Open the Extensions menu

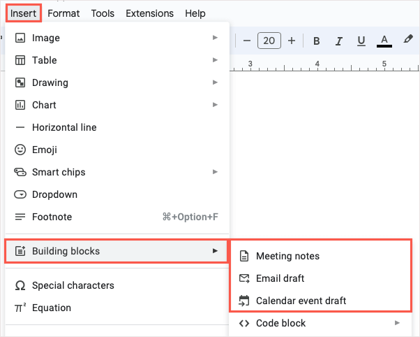tap(149, 13)
